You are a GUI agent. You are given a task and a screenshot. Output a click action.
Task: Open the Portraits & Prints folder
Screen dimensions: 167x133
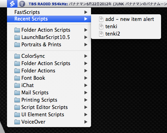pos(49,45)
